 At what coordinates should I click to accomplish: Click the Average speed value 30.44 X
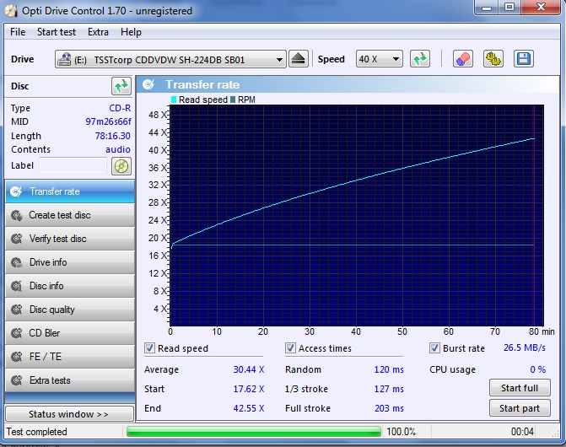coord(248,369)
